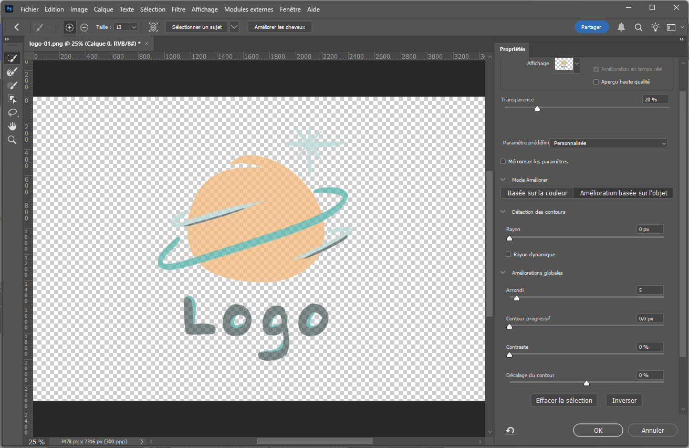Open the Filtre menu
This screenshot has height=448, width=689.
(179, 9)
